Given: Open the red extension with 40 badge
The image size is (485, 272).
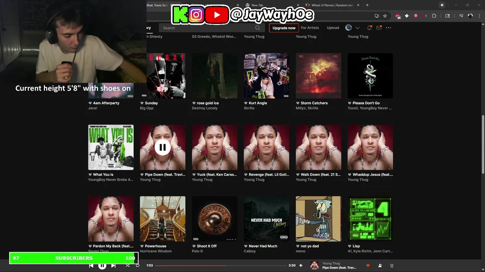Looking at the screenshot, I should (x=397, y=16).
